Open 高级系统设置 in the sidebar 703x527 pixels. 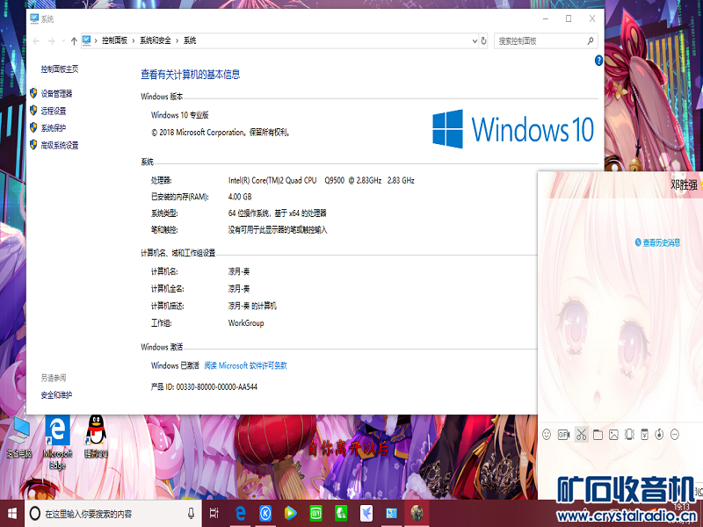pos(60,145)
